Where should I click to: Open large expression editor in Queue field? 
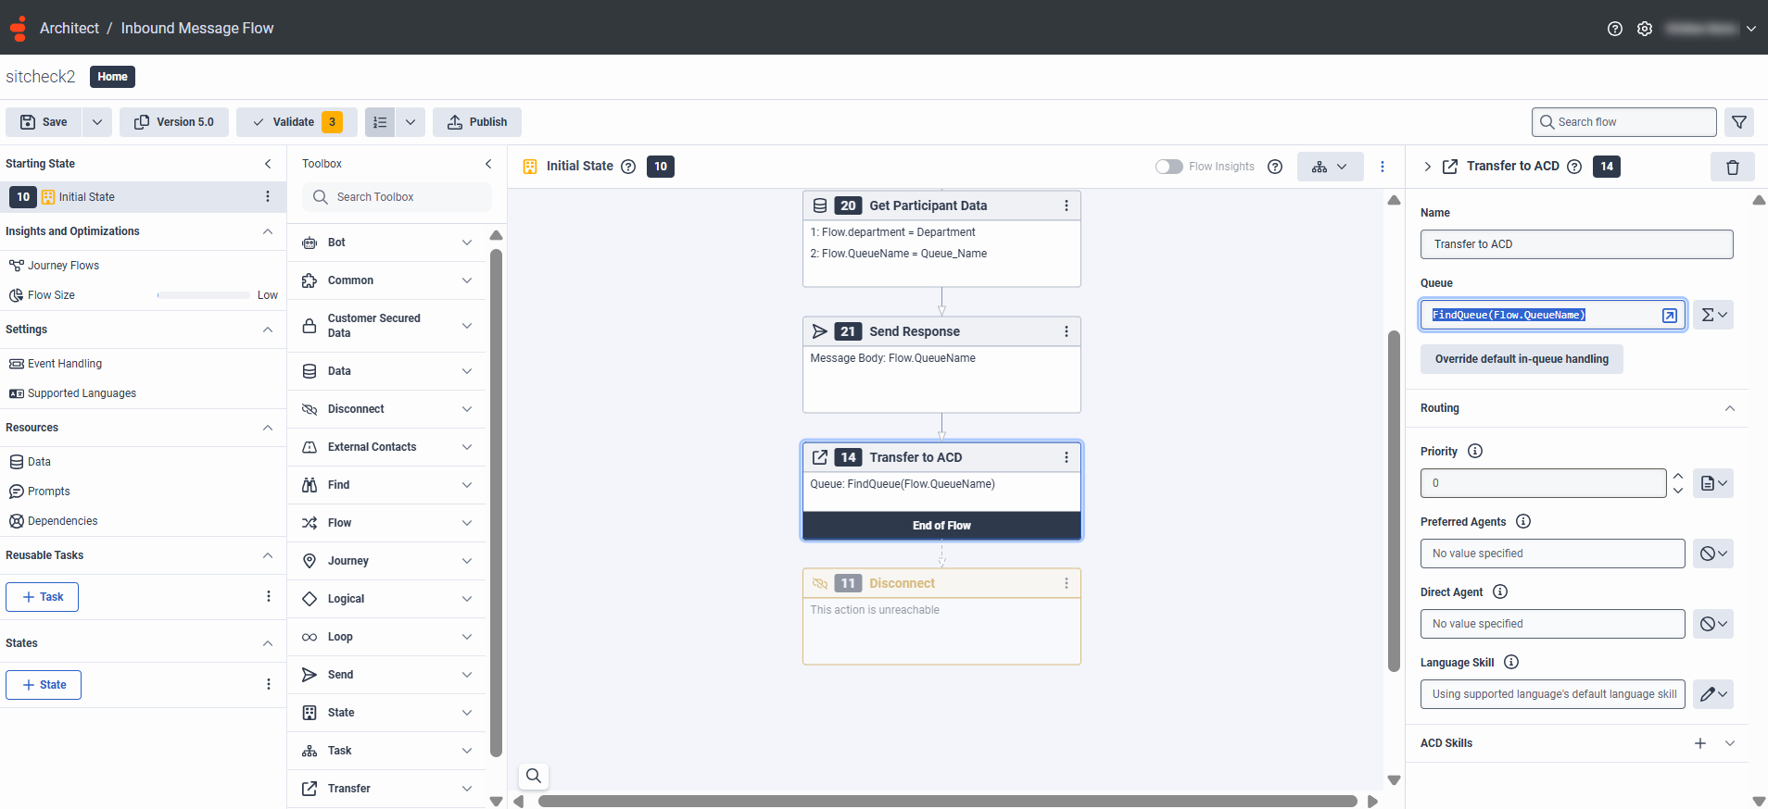[1669, 316]
